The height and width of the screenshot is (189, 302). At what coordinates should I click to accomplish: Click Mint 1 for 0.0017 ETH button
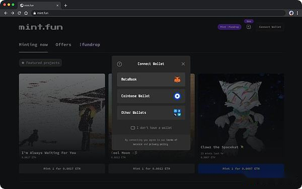(62, 168)
